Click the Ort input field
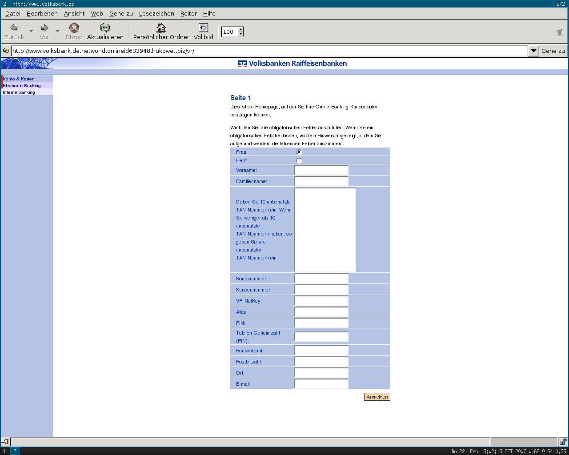Viewport: 569px width, 455px height. 321,373
